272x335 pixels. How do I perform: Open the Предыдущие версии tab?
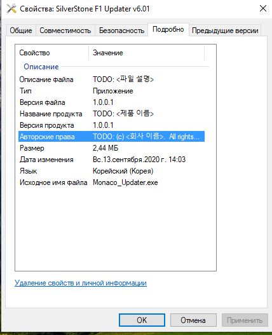pyautogui.click(x=225, y=31)
